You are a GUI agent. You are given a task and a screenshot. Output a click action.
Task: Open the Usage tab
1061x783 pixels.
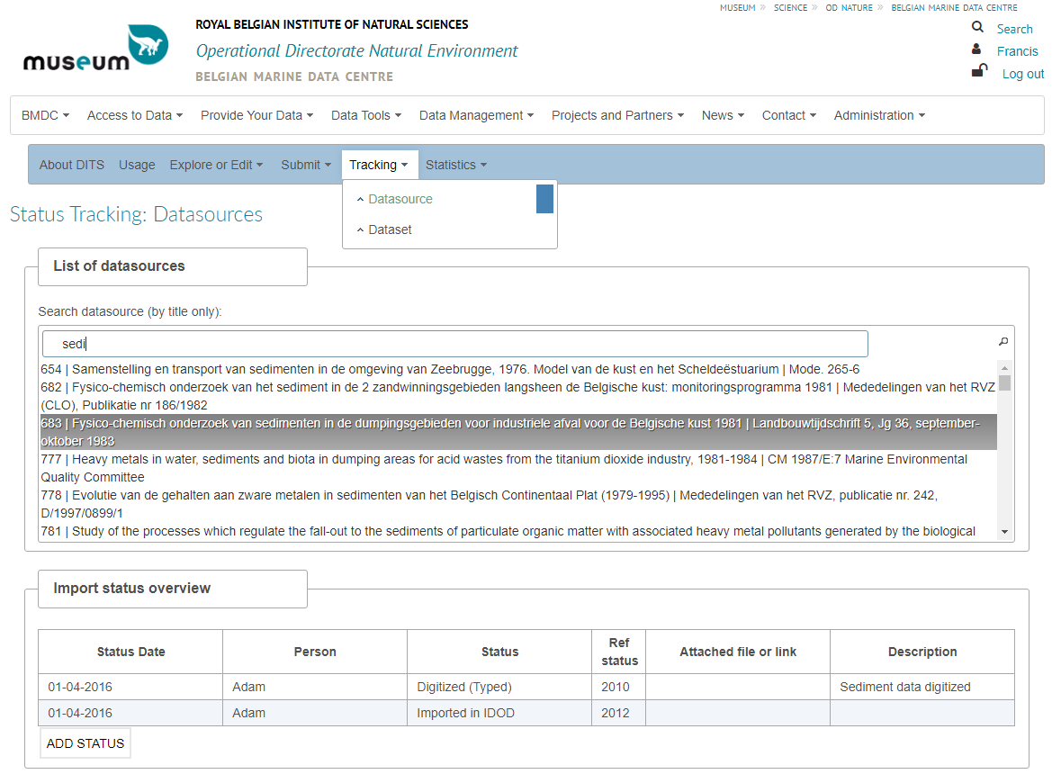137,165
